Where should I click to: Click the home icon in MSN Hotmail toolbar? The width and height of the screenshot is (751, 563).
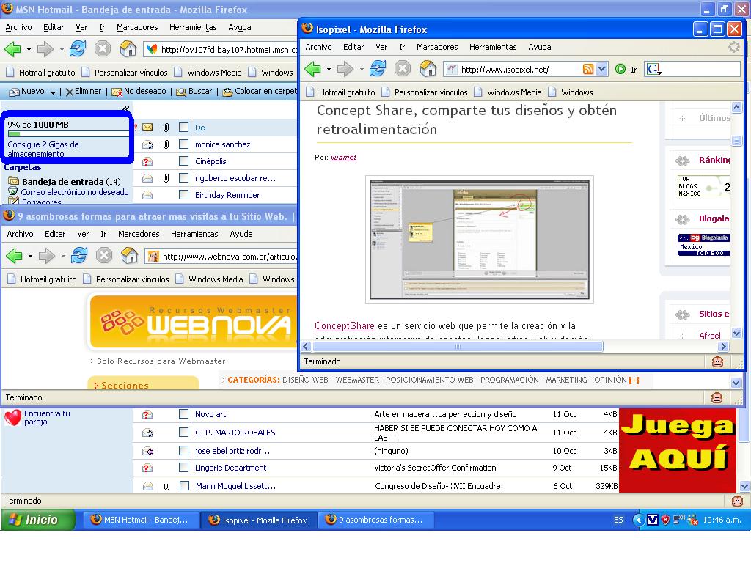pyautogui.click(x=128, y=49)
